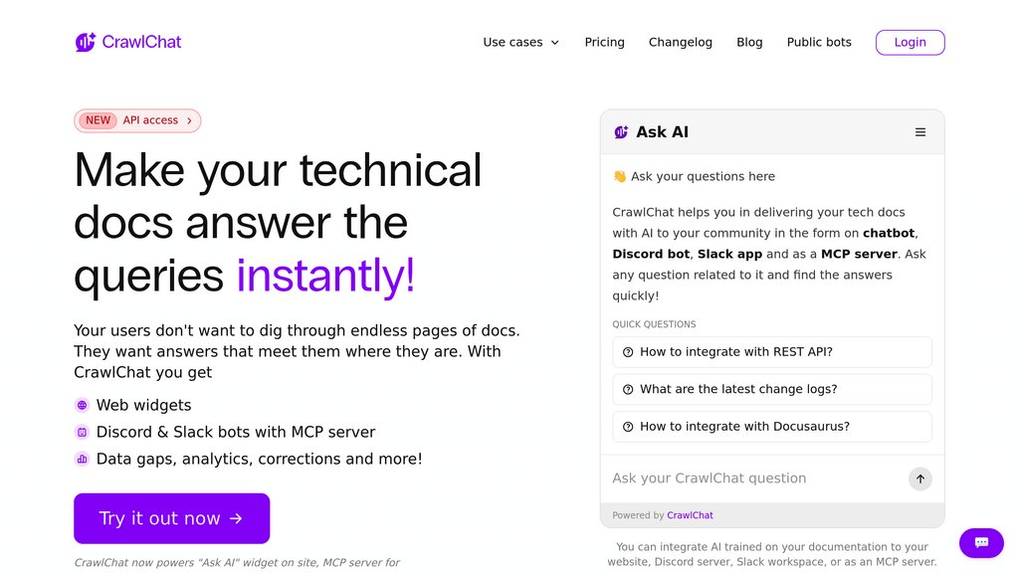
Task: Go to the Pricing page
Action: (x=604, y=42)
